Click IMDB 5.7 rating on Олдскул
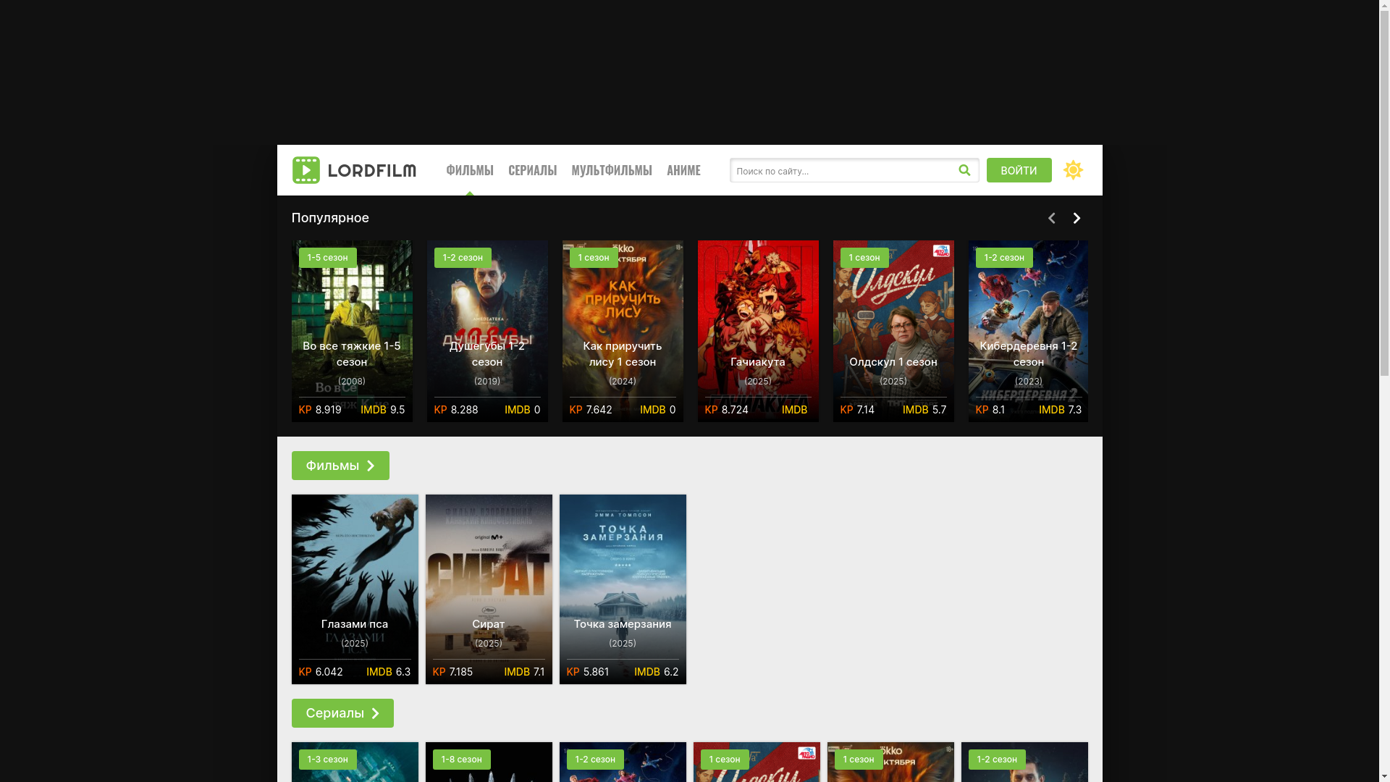The height and width of the screenshot is (782, 1390). coord(924,410)
